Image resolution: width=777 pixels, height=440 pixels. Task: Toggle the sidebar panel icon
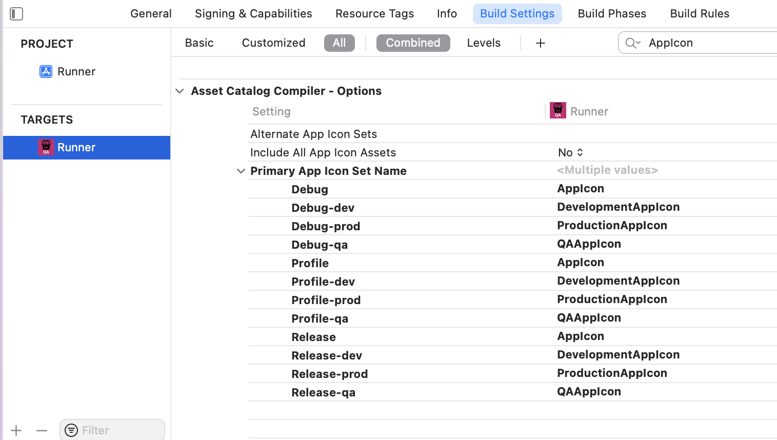16,14
